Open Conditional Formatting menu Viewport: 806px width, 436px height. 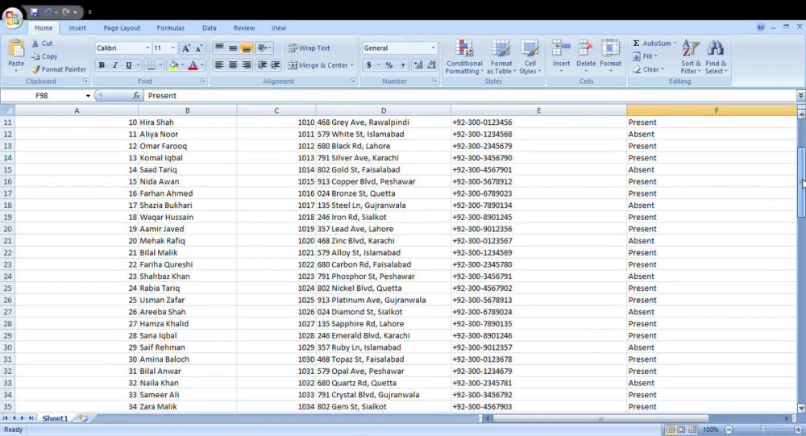pyautogui.click(x=464, y=57)
